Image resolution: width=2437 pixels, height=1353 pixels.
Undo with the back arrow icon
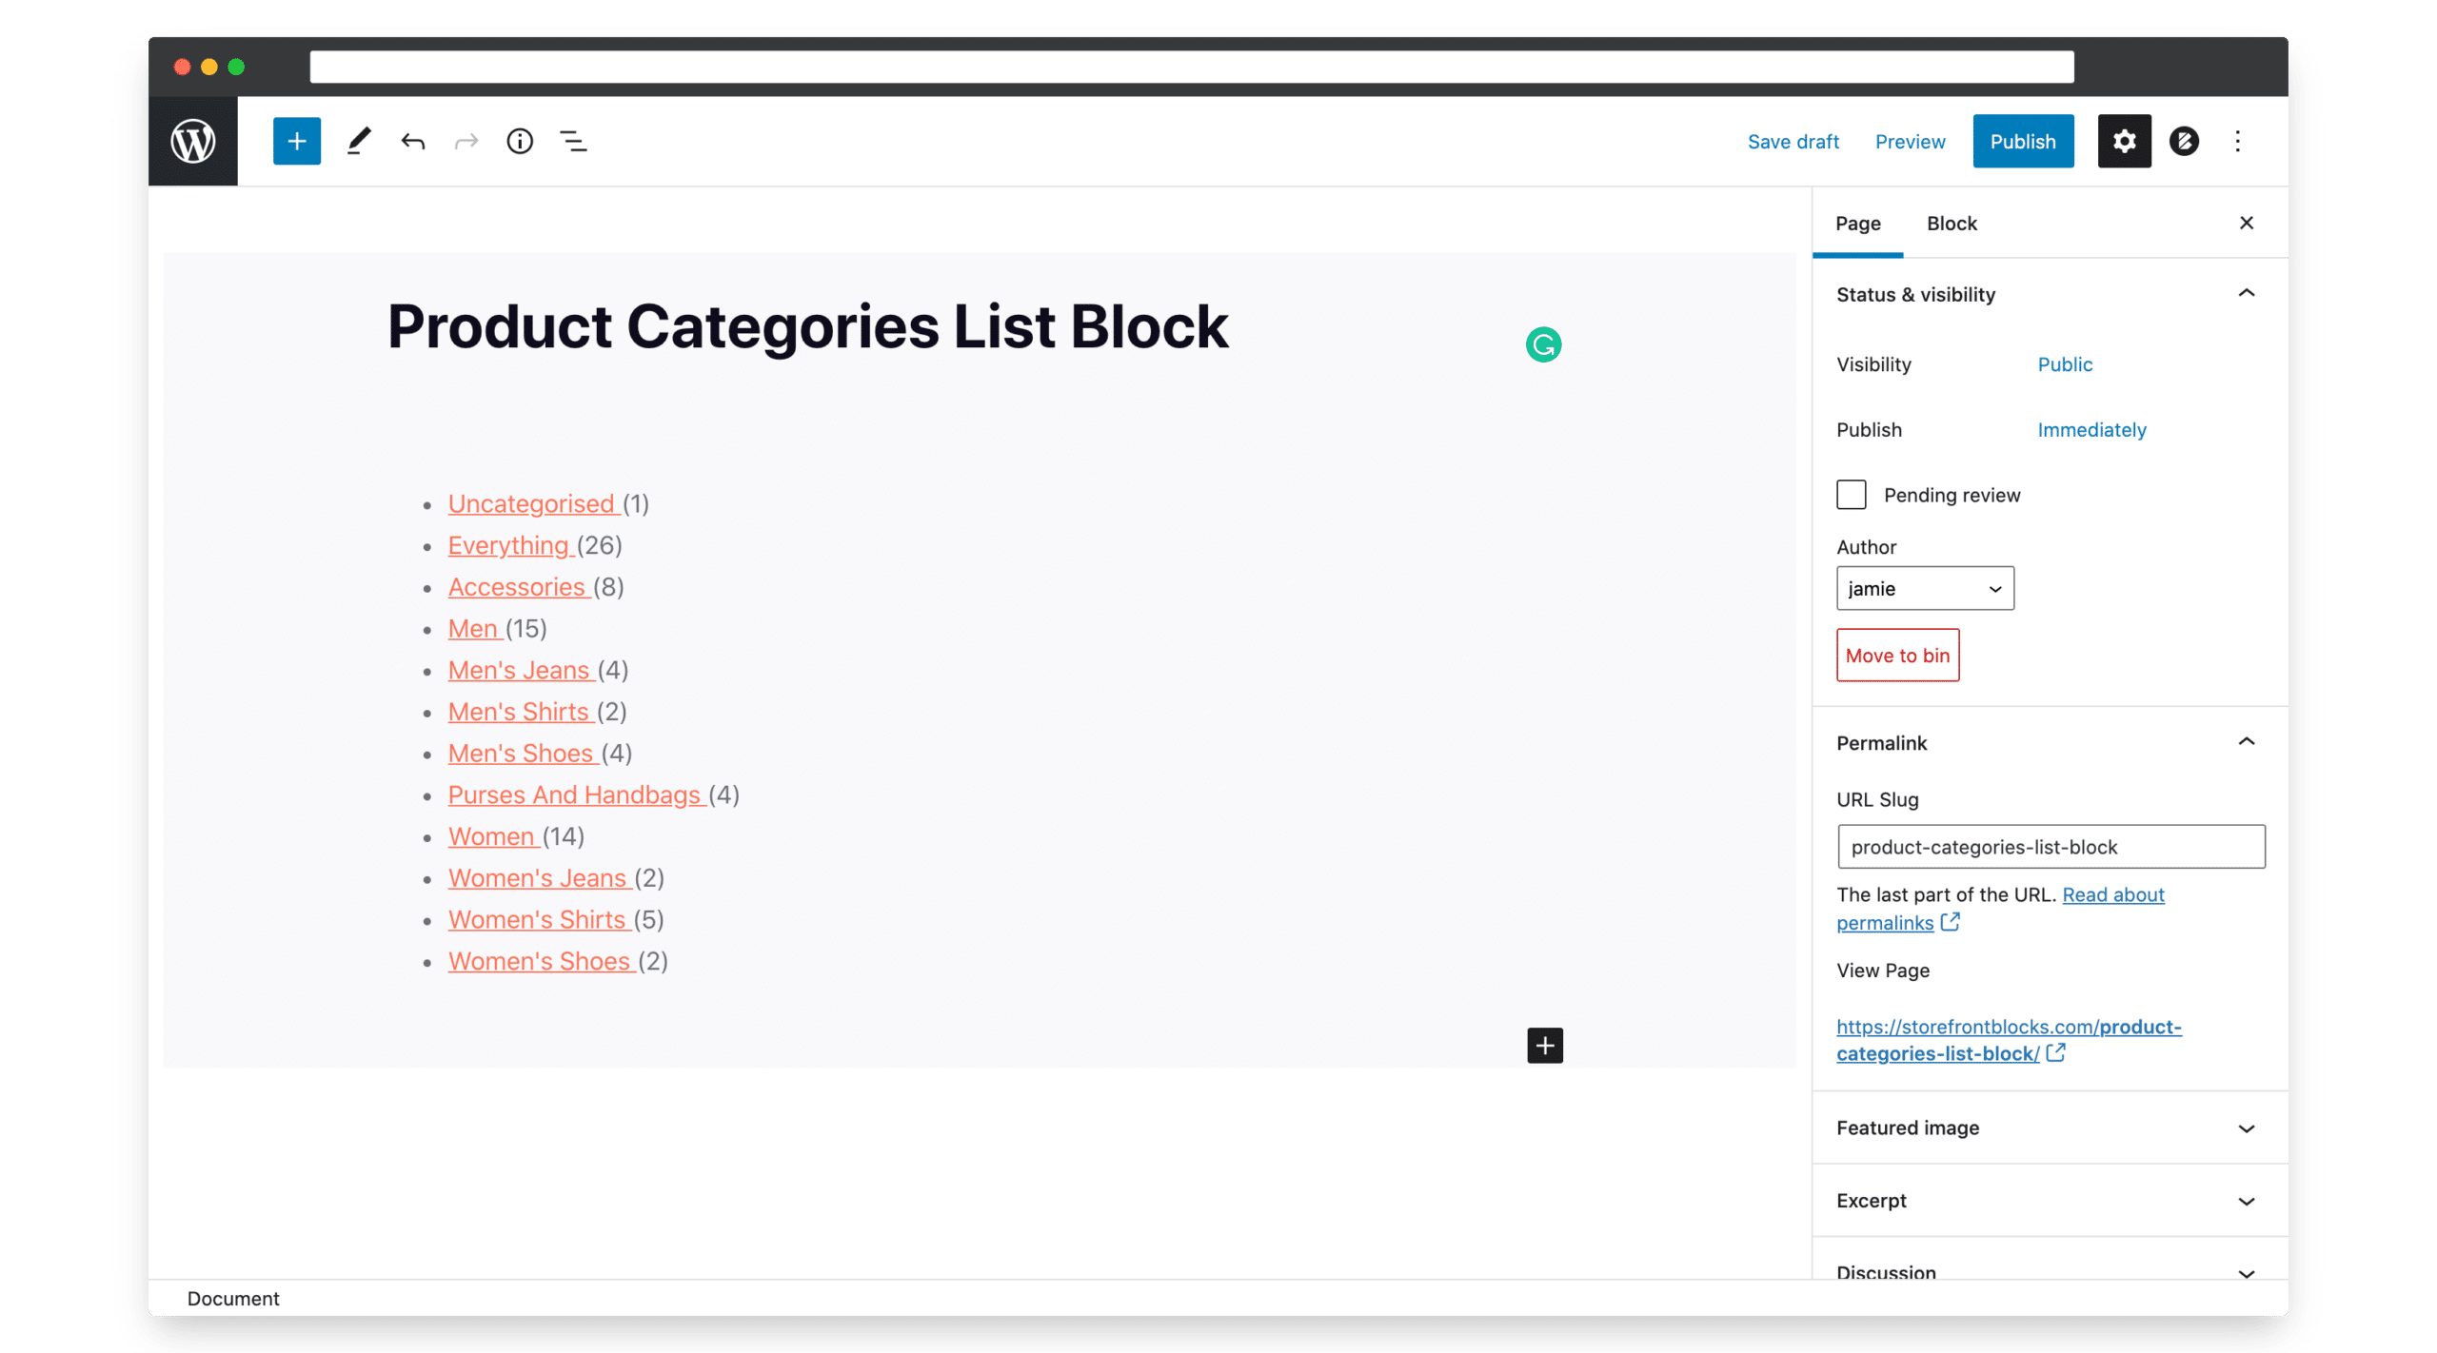pyautogui.click(x=412, y=141)
